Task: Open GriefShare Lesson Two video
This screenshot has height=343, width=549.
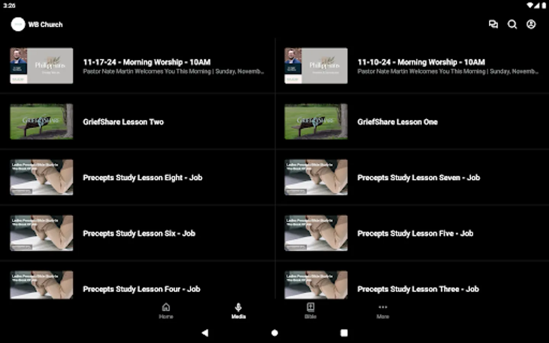Action: click(123, 122)
